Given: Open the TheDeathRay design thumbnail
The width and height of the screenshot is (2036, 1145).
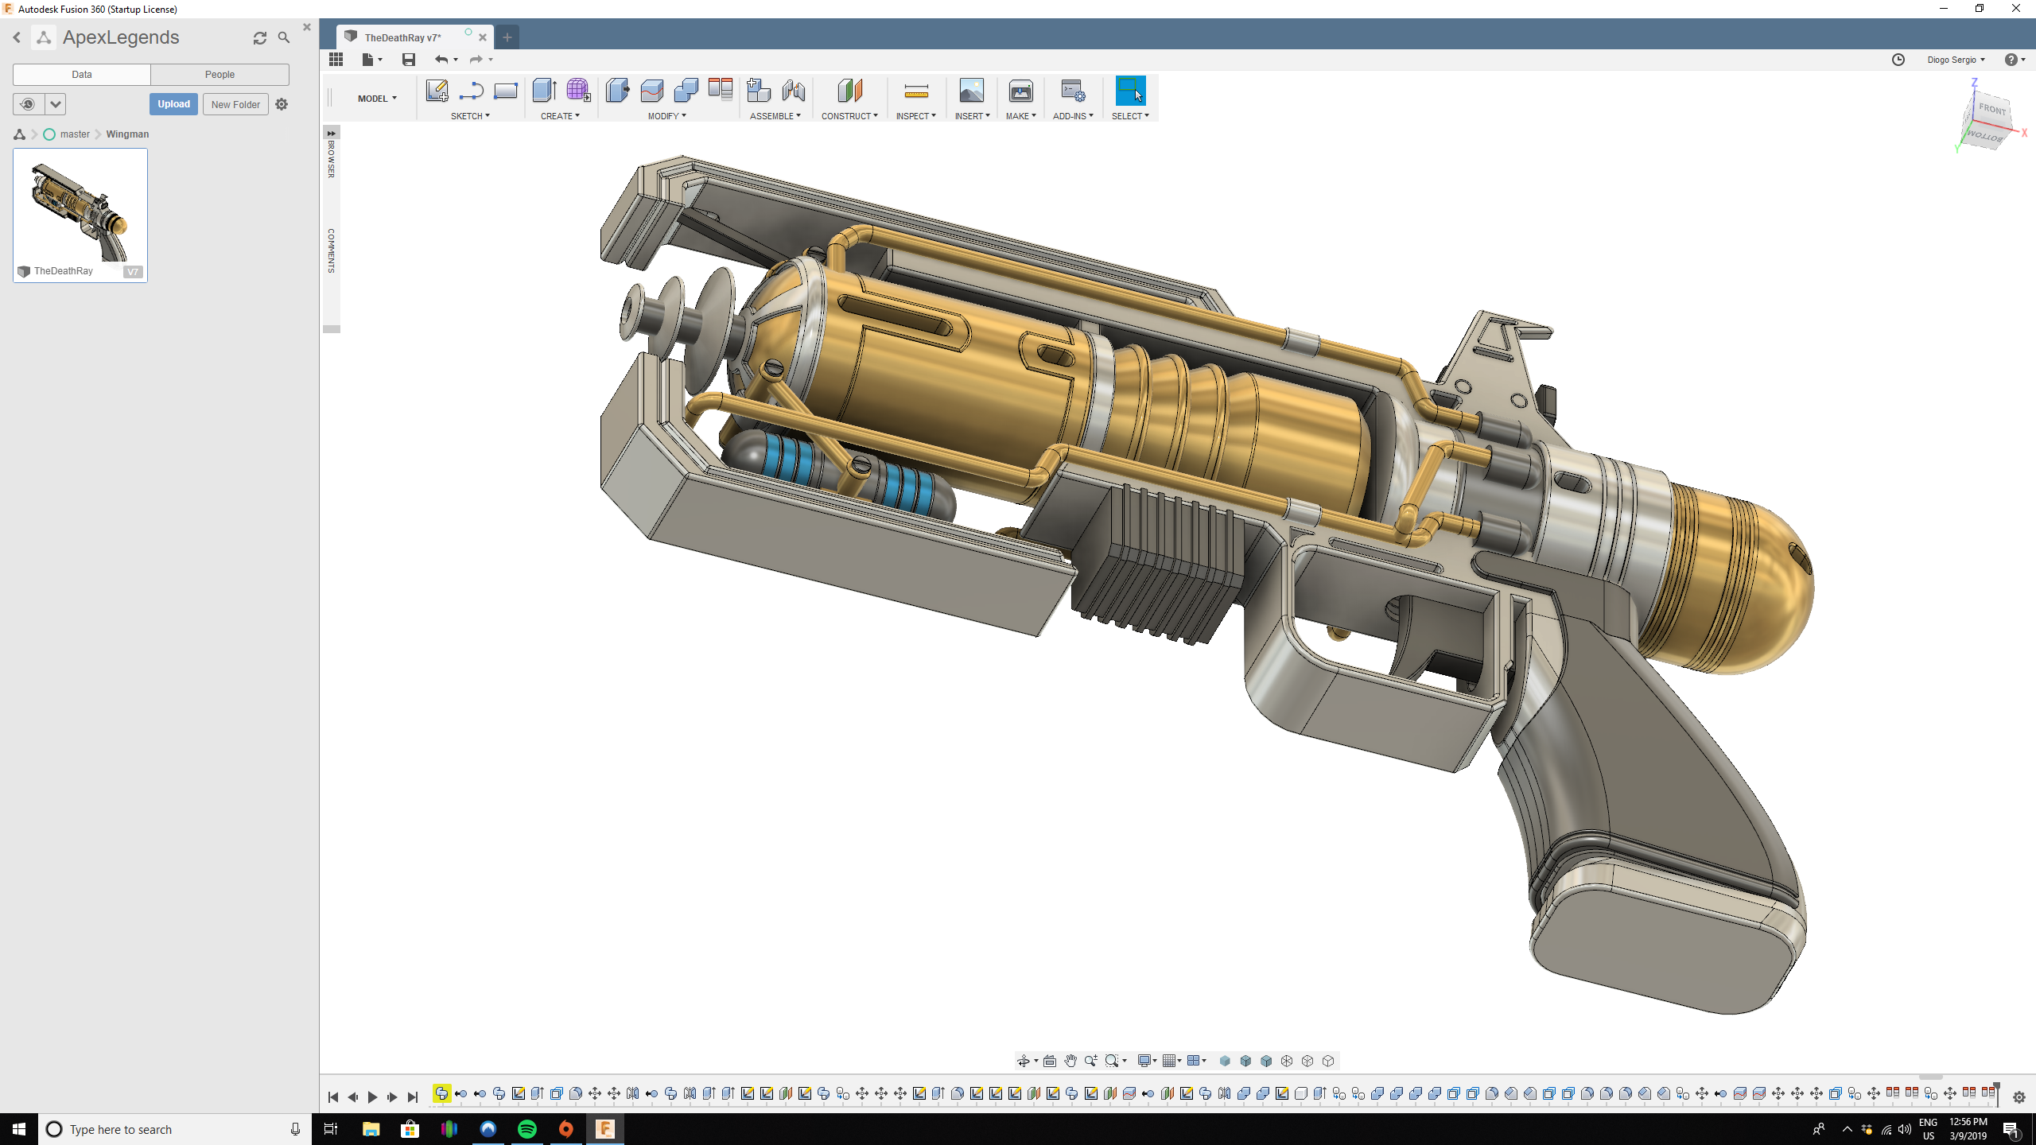Looking at the screenshot, I should click(x=80, y=215).
